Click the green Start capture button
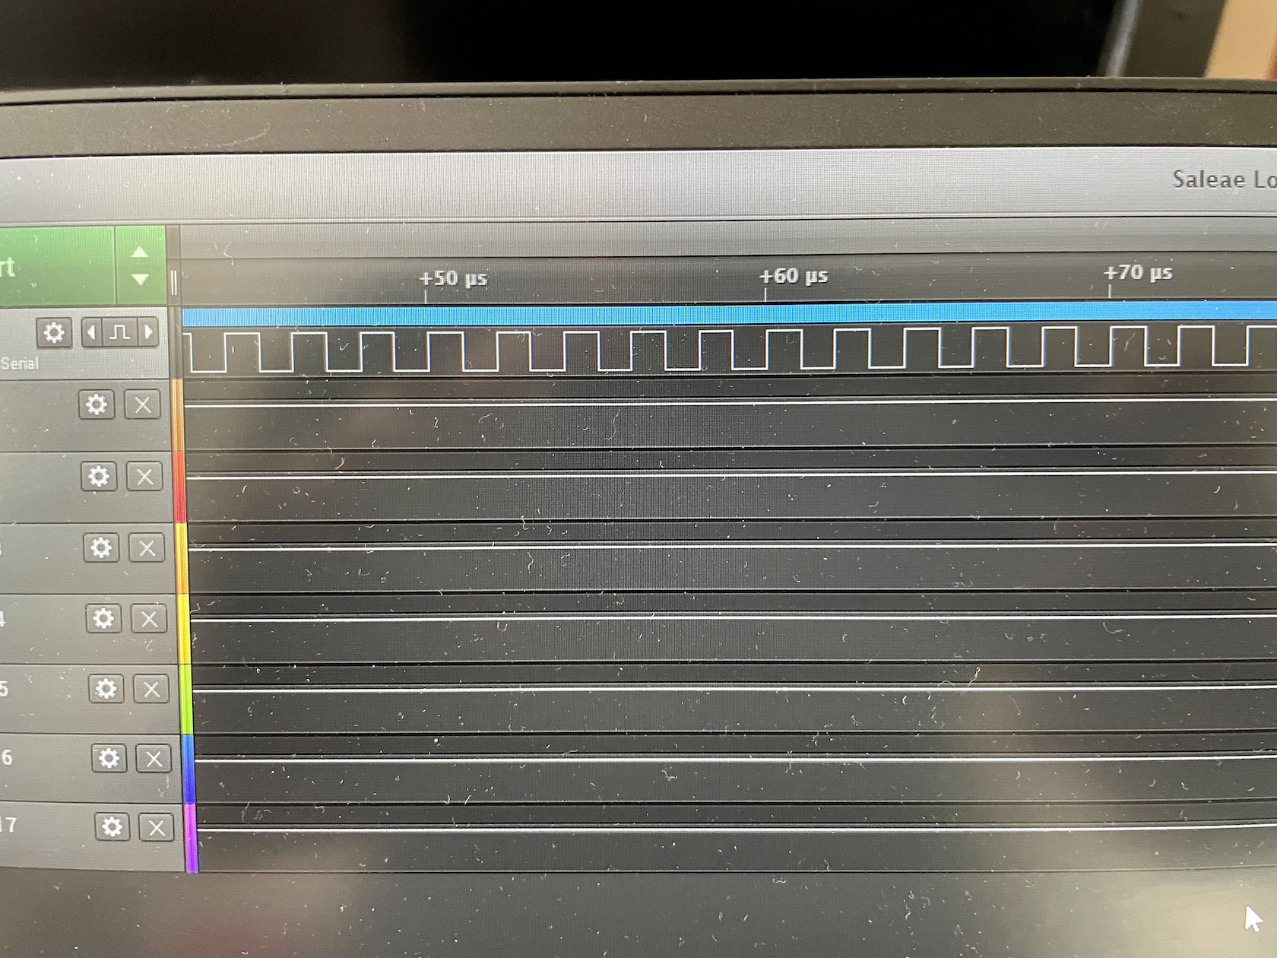The width and height of the screenshot is (1277, 958). point(53,266)
